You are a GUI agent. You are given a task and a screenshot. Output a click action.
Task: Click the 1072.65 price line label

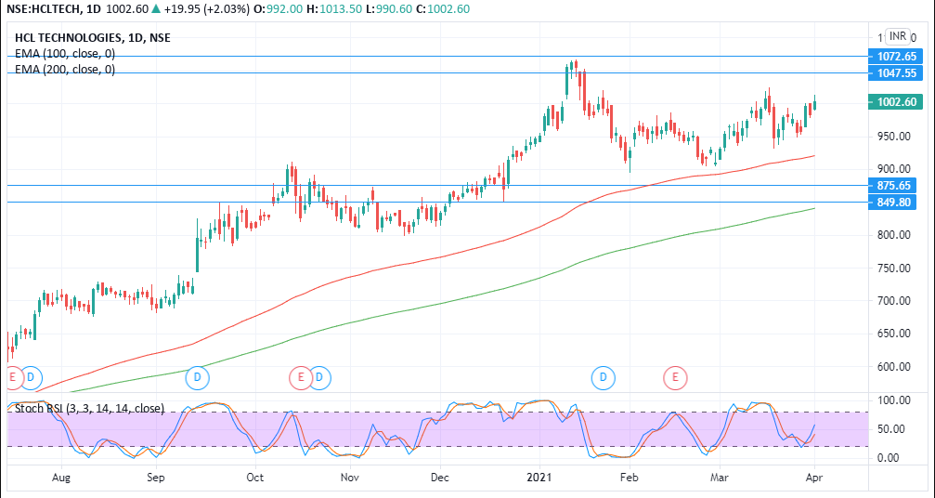[896, 57]
